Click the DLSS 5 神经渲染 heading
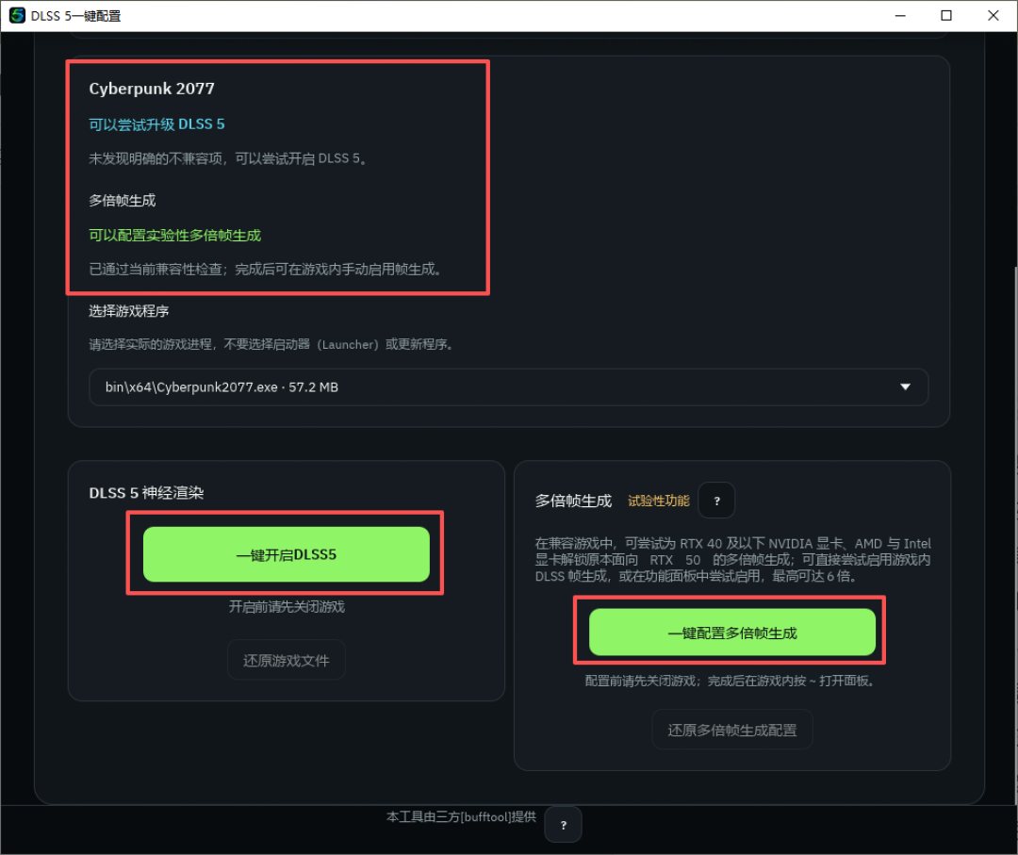The image size is (1018, 855). coord(146,493)
